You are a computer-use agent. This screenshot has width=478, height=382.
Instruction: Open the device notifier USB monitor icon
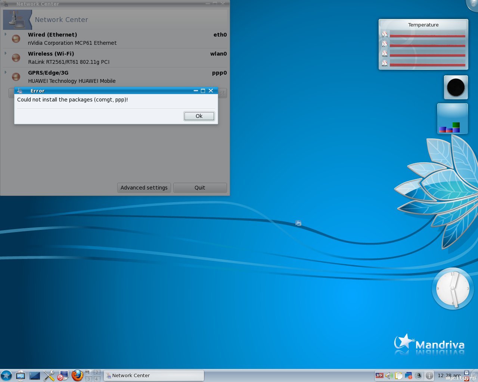click(21, 376)
